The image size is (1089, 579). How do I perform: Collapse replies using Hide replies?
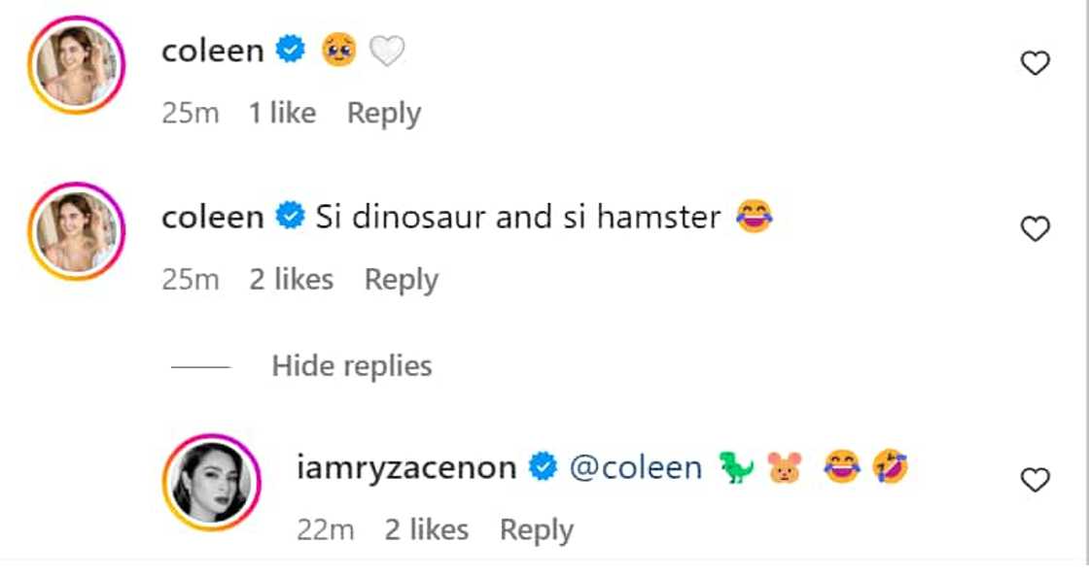click(350, 366)
